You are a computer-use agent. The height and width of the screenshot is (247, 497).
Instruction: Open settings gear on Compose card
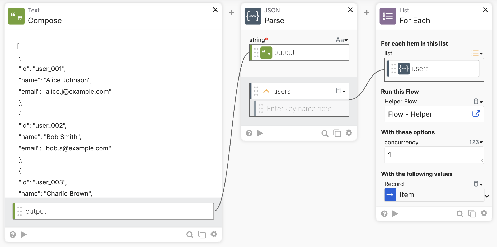pyautogui.click(x=214, y=234)
